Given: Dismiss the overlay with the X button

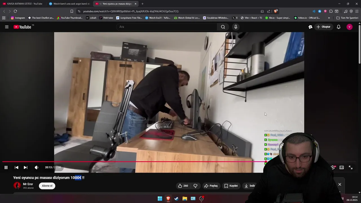Looking at the screenshot, I should 340,184.
